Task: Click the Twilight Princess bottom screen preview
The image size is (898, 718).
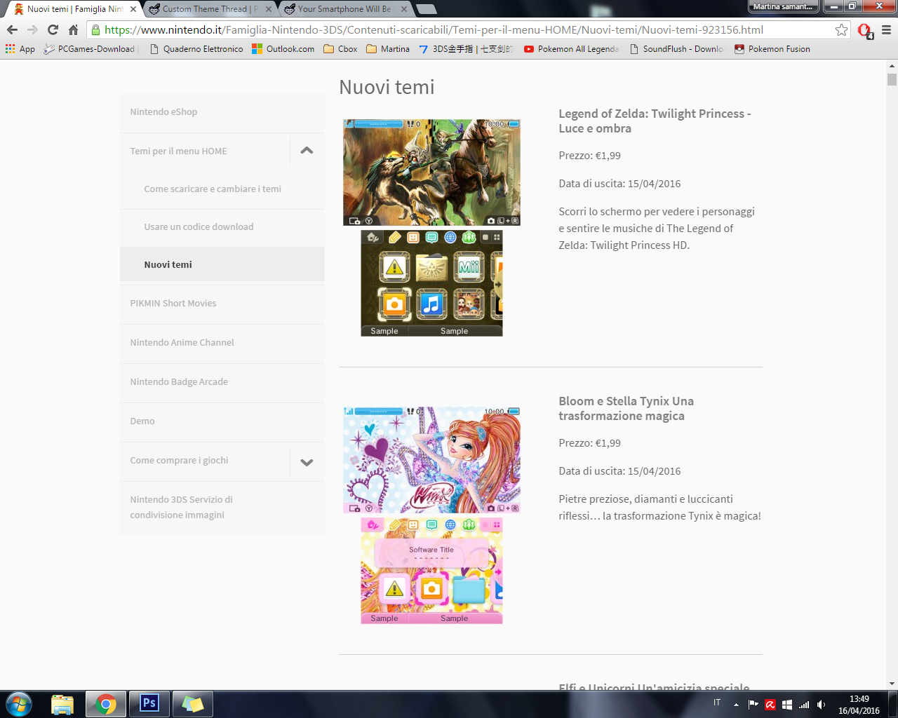Action: pos(431,283)
